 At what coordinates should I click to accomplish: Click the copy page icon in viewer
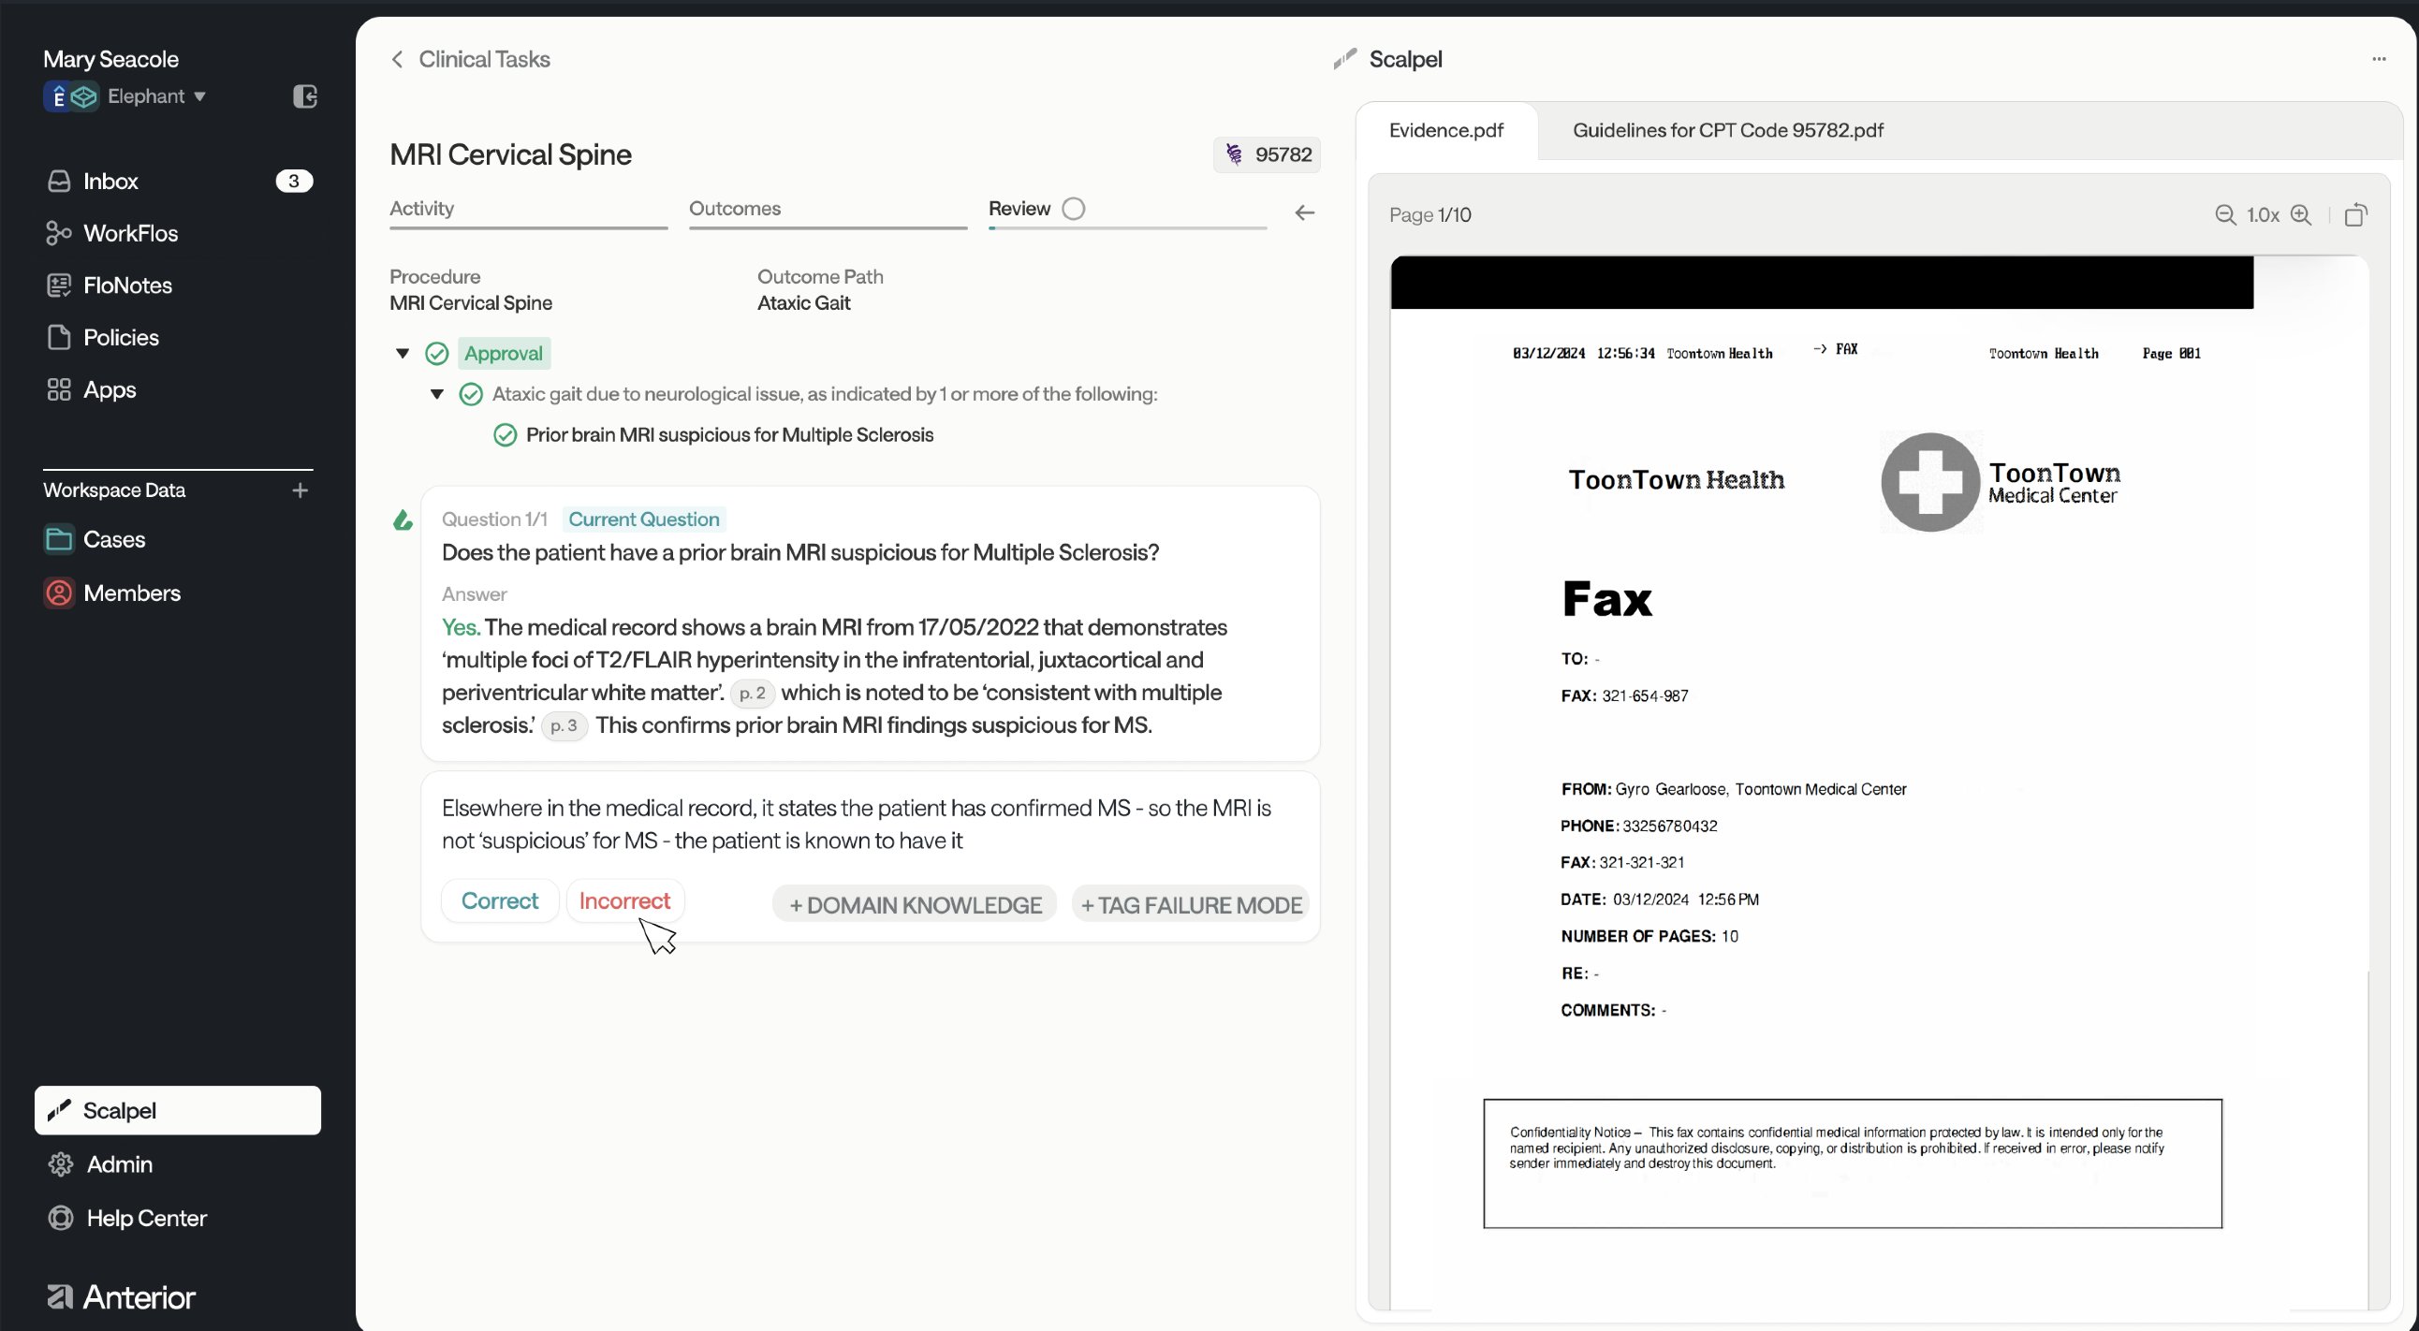click(x=2355, y=215)
